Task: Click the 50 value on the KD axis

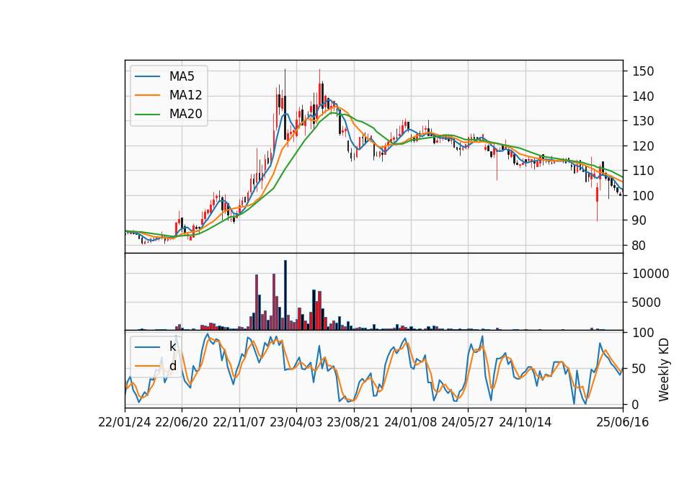Action: coord(639,369)
